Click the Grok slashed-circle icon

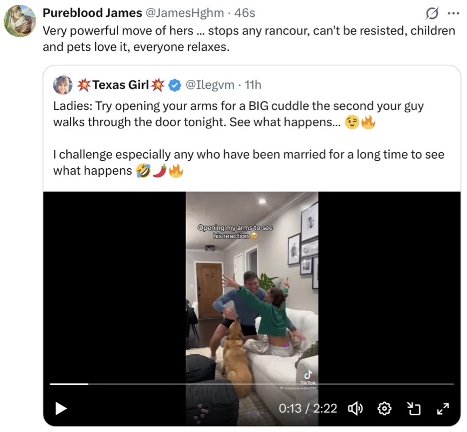point(431,12)
